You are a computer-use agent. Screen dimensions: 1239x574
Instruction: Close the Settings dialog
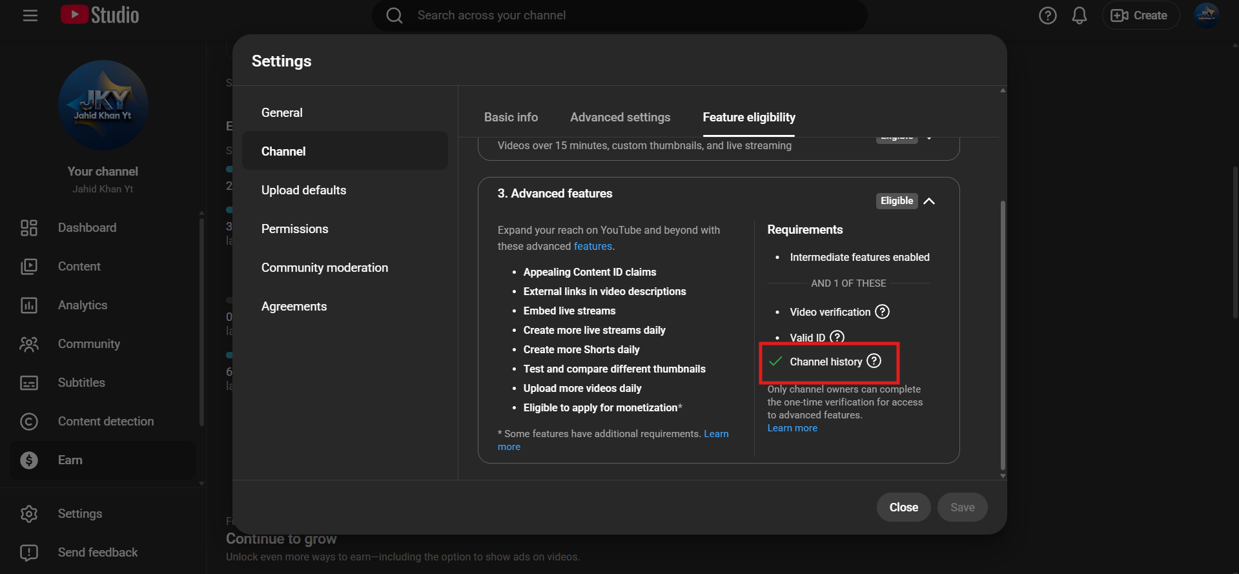903,507
